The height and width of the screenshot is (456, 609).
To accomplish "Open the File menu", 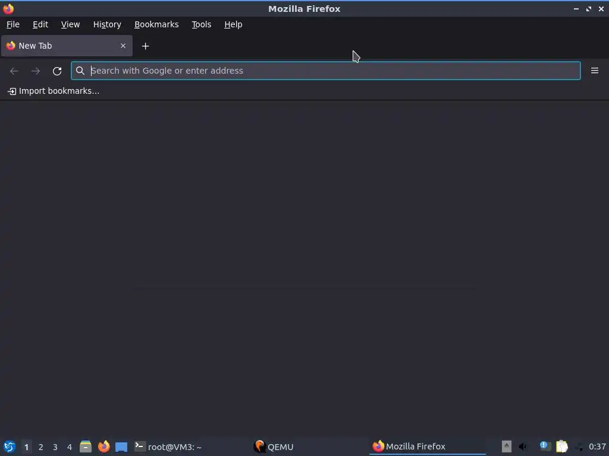I will tap(13, 24).
